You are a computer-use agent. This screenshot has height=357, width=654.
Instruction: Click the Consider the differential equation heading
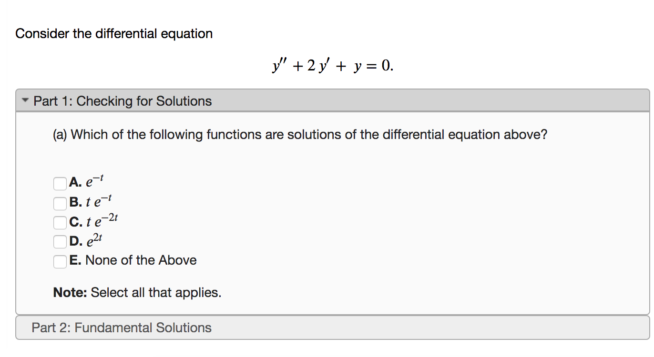(114, 33)
